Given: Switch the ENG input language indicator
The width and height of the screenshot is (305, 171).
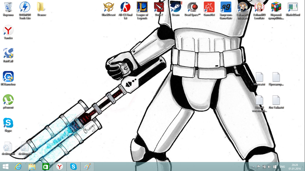Looking at the screenshot, I should click(282, 167).
